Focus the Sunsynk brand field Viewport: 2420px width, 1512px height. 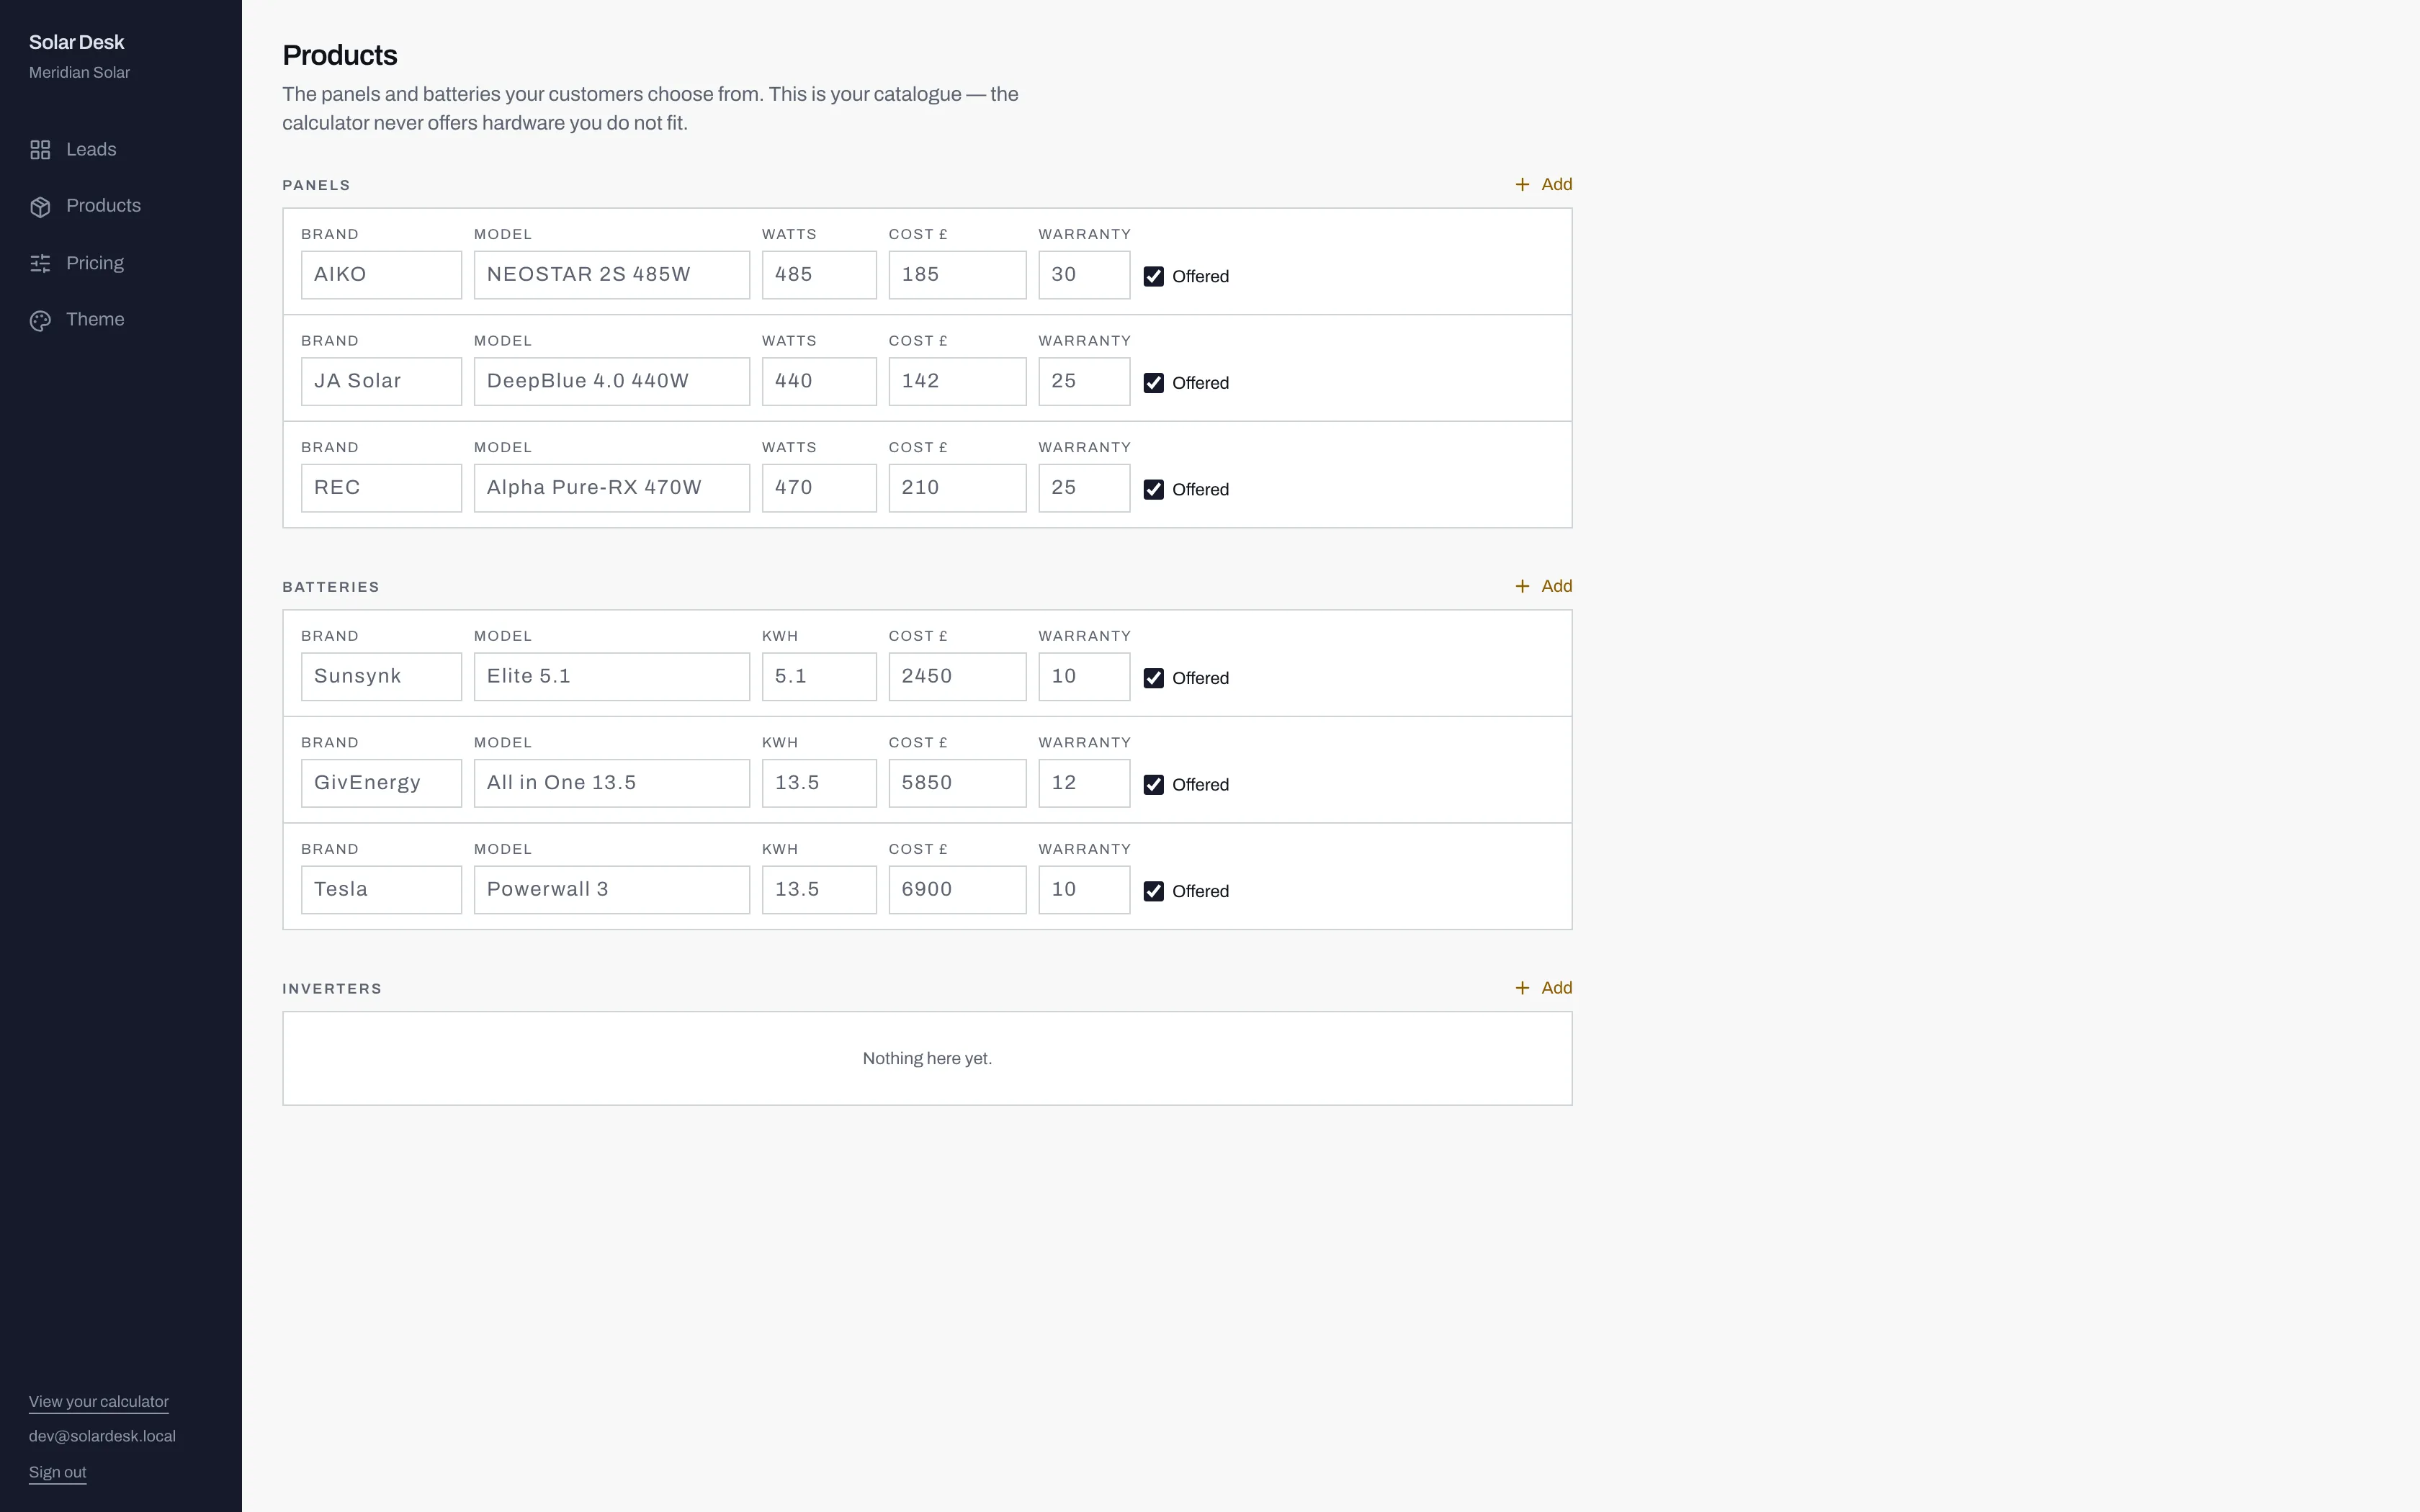[382, 677]
